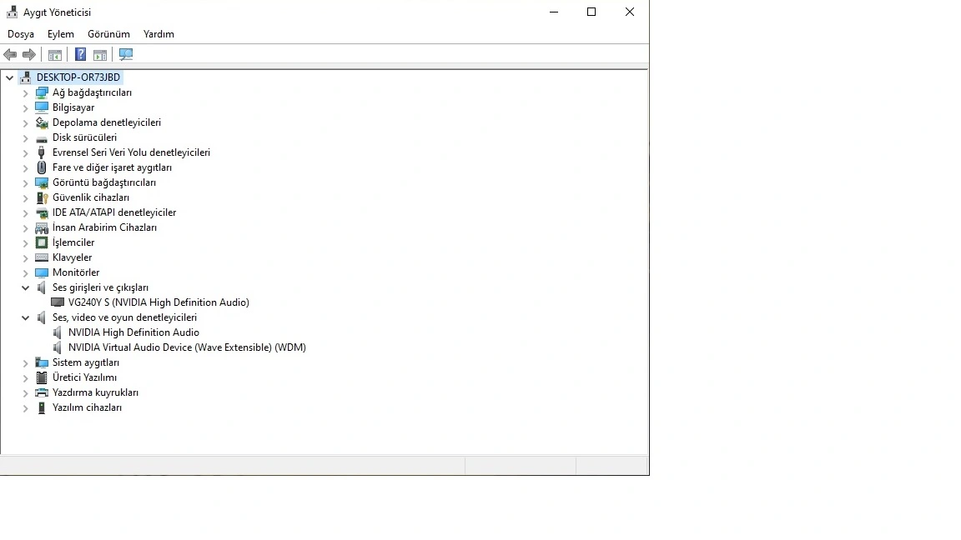The height and width of the screenshot is (540, 961).
Task: Maximize the Aygıt Yöneticisi window
Action: pyautogui.click(x=591, y=12)
